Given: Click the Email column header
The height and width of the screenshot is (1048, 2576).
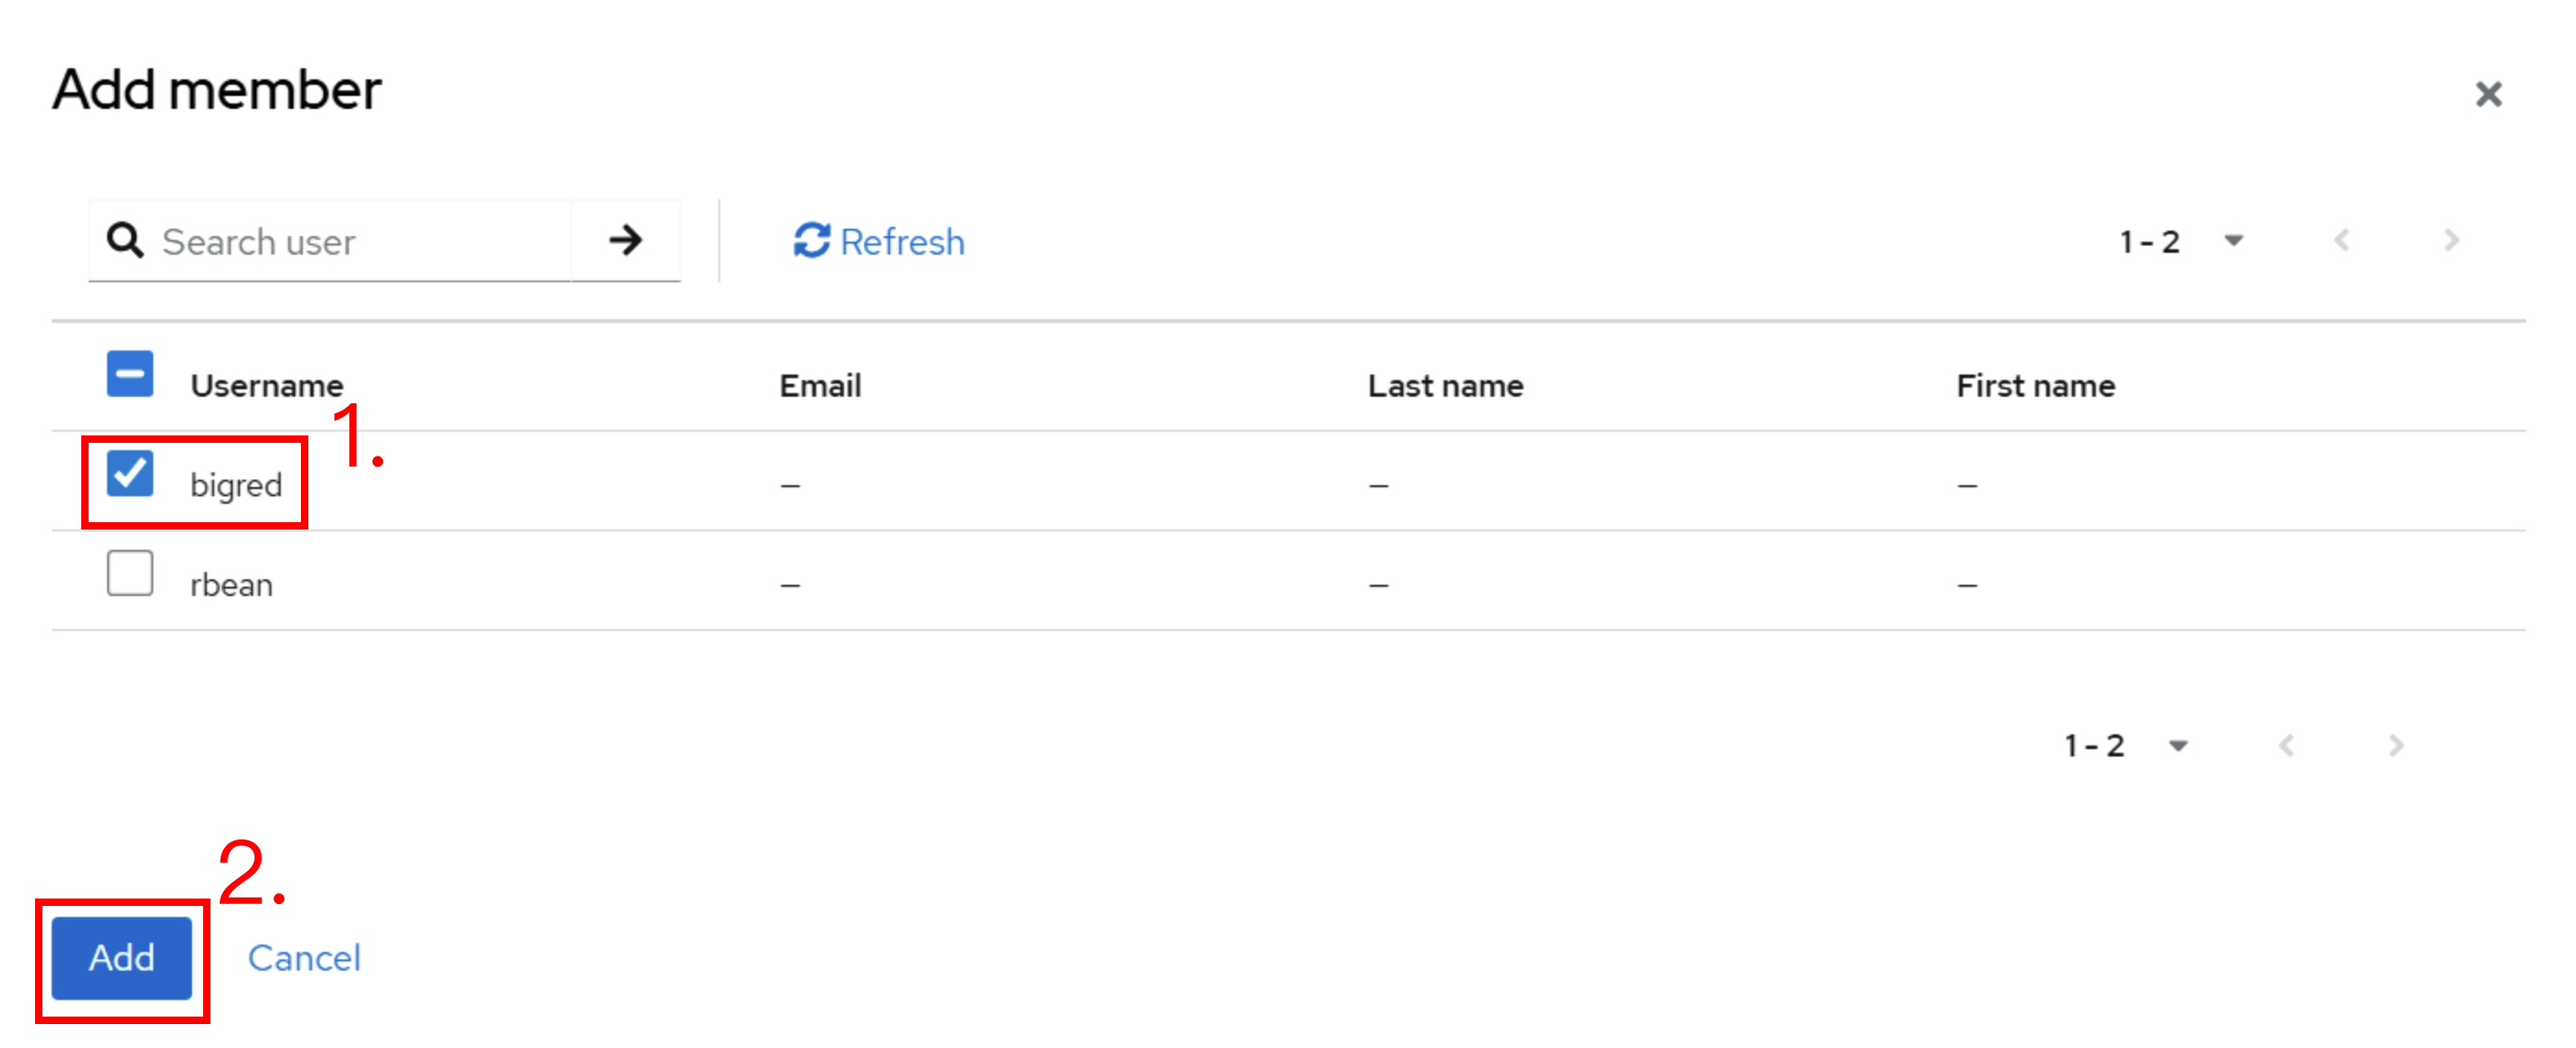Looking at the screenshot, I should point(820,386).
